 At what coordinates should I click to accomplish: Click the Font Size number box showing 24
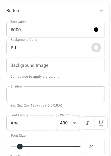pos(95,146)
